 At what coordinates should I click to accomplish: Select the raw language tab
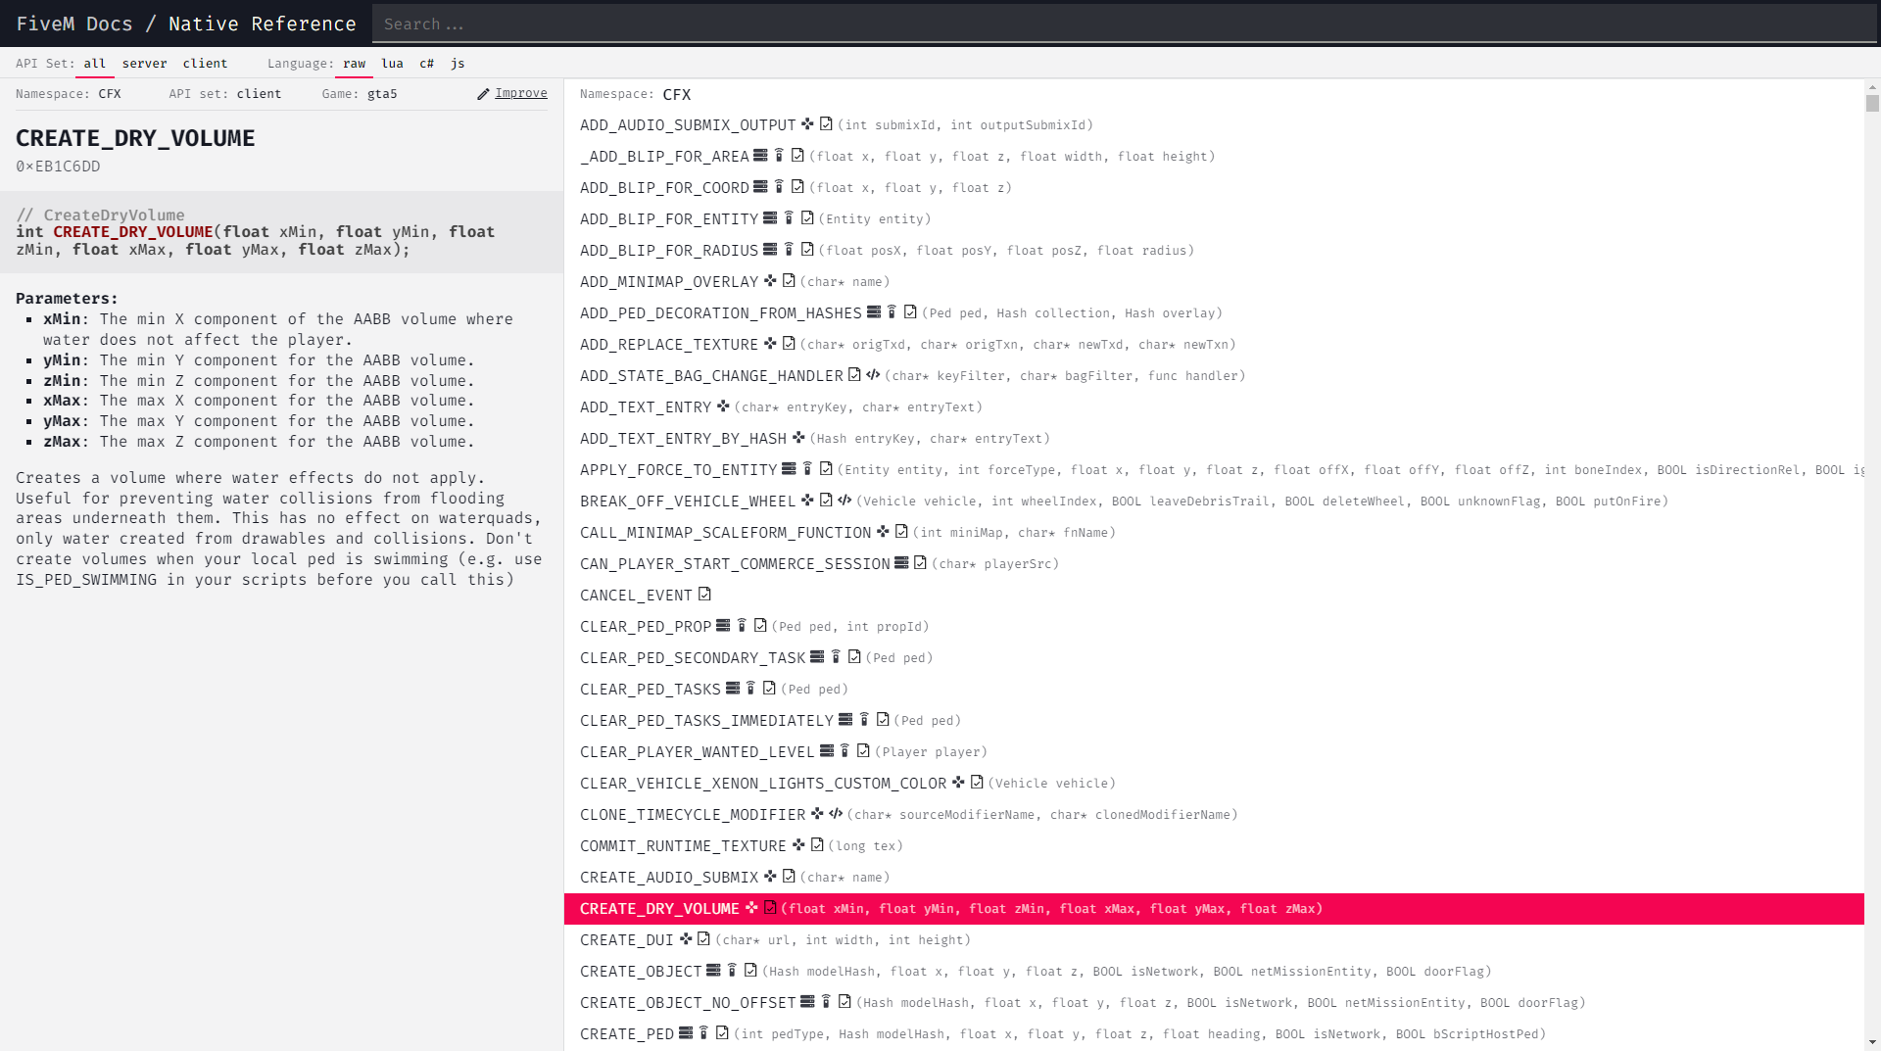point(355,64)
